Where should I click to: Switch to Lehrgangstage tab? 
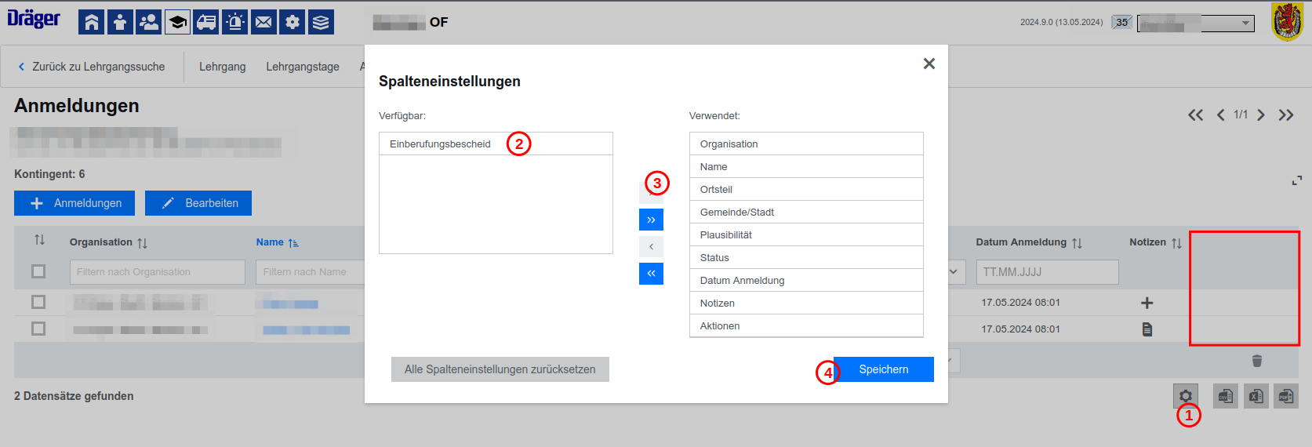[x=303, y=67]
